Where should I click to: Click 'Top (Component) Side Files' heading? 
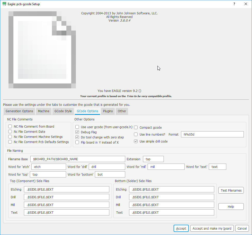pos(30,181)
